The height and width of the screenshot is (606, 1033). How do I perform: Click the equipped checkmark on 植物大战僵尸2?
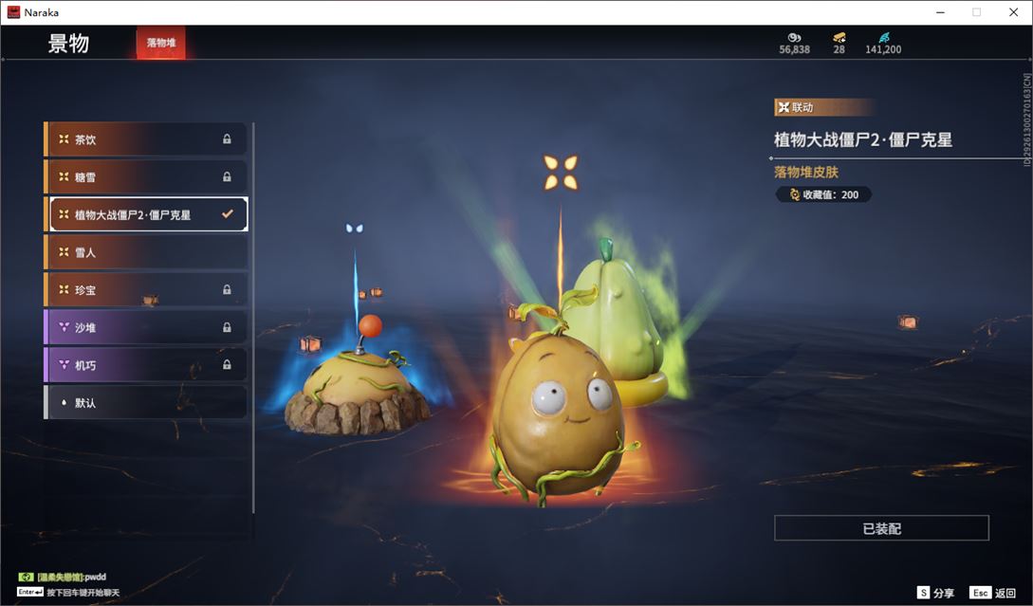228,214
